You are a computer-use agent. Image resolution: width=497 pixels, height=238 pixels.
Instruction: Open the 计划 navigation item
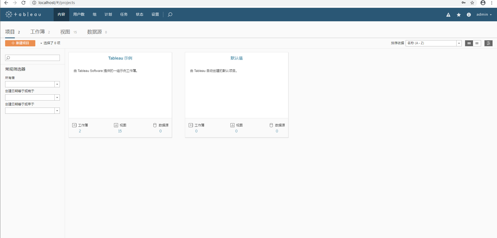click(108, 15)
